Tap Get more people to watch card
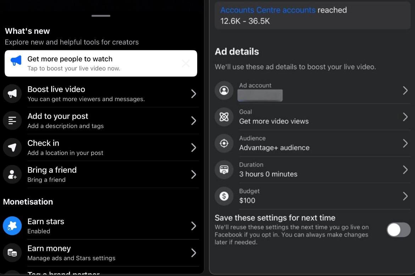415x276 pixels. click(101, 63)
